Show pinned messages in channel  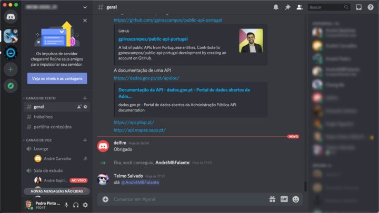click(287, 7)
